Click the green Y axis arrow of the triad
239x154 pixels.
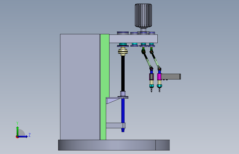(18, 131)
